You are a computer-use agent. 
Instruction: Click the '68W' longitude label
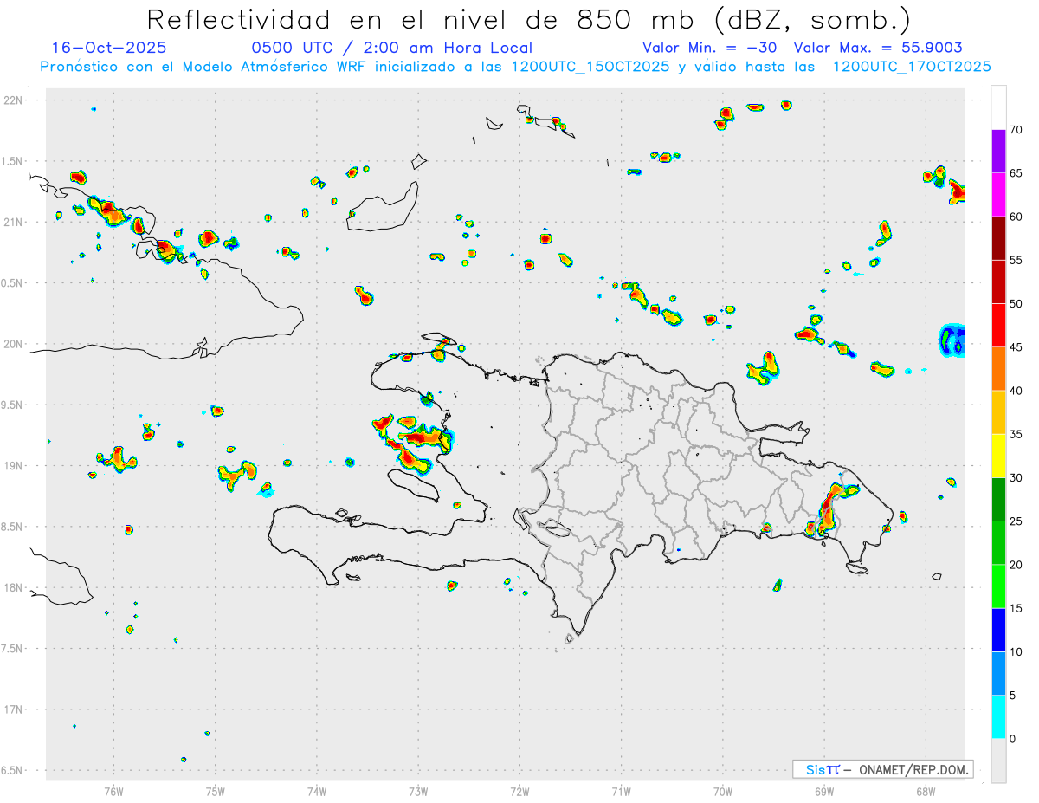pyautogui.click(x=926, y=792)
